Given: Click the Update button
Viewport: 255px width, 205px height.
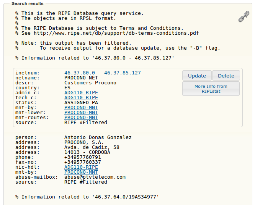Looking at the screenshot, I should click(197, 76).
